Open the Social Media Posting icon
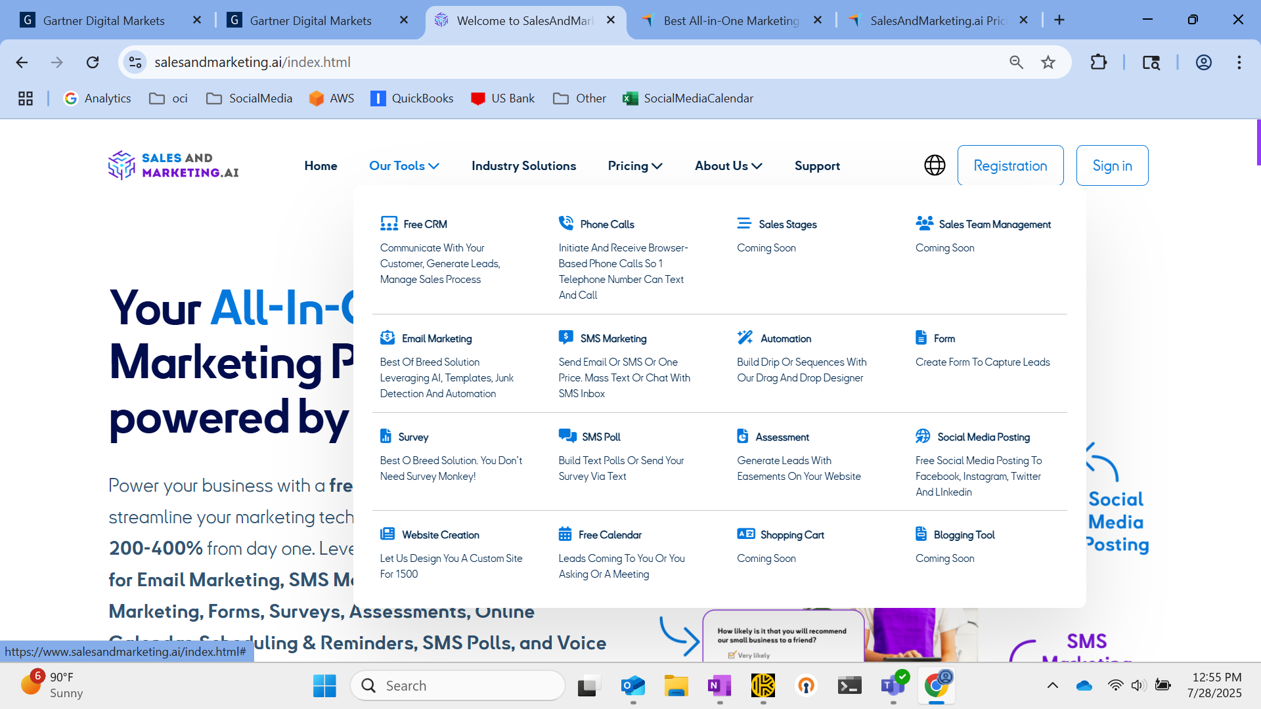1261x709 pixels. click(x=923, y=435)
